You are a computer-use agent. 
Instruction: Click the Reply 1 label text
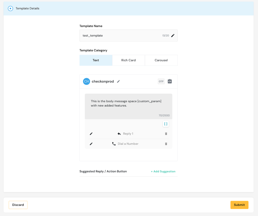128,134
